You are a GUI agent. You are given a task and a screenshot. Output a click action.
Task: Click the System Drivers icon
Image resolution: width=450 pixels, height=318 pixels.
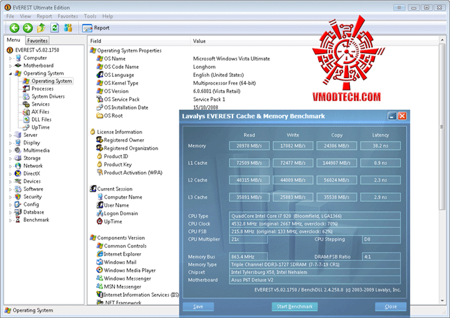pos(26,96)
